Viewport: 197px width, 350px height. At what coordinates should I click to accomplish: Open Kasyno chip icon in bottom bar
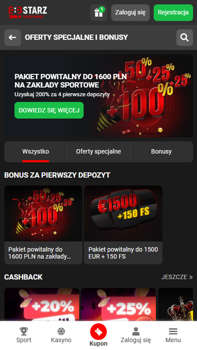pyautogui.click(x=61, y=332)
